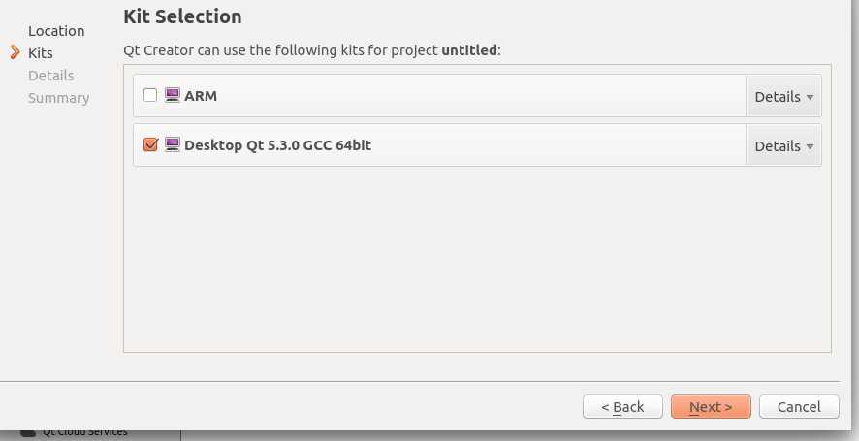
Task: Cancel the project wizard
Action: (x=799, y=406)
